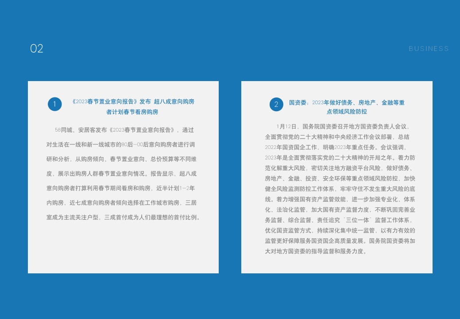Screen dimensions: 460x319
Task: Click heading line 者计划春节看房购房
Action: point(132,112)
